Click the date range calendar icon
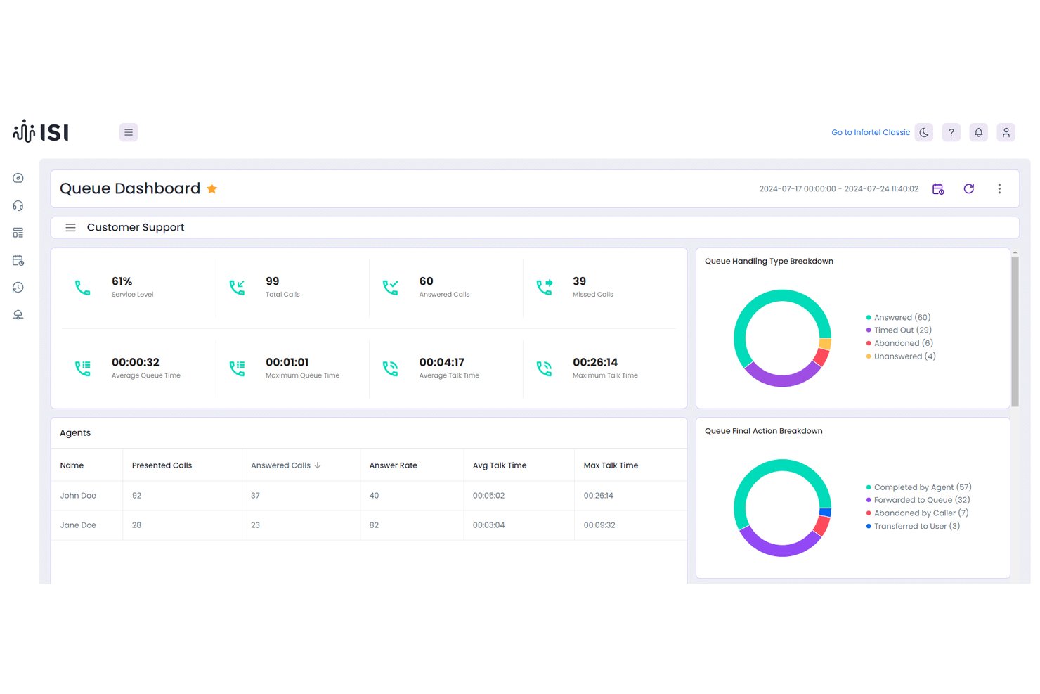Viewport: 1040px width, 694px height. click(x=938, y=188)
